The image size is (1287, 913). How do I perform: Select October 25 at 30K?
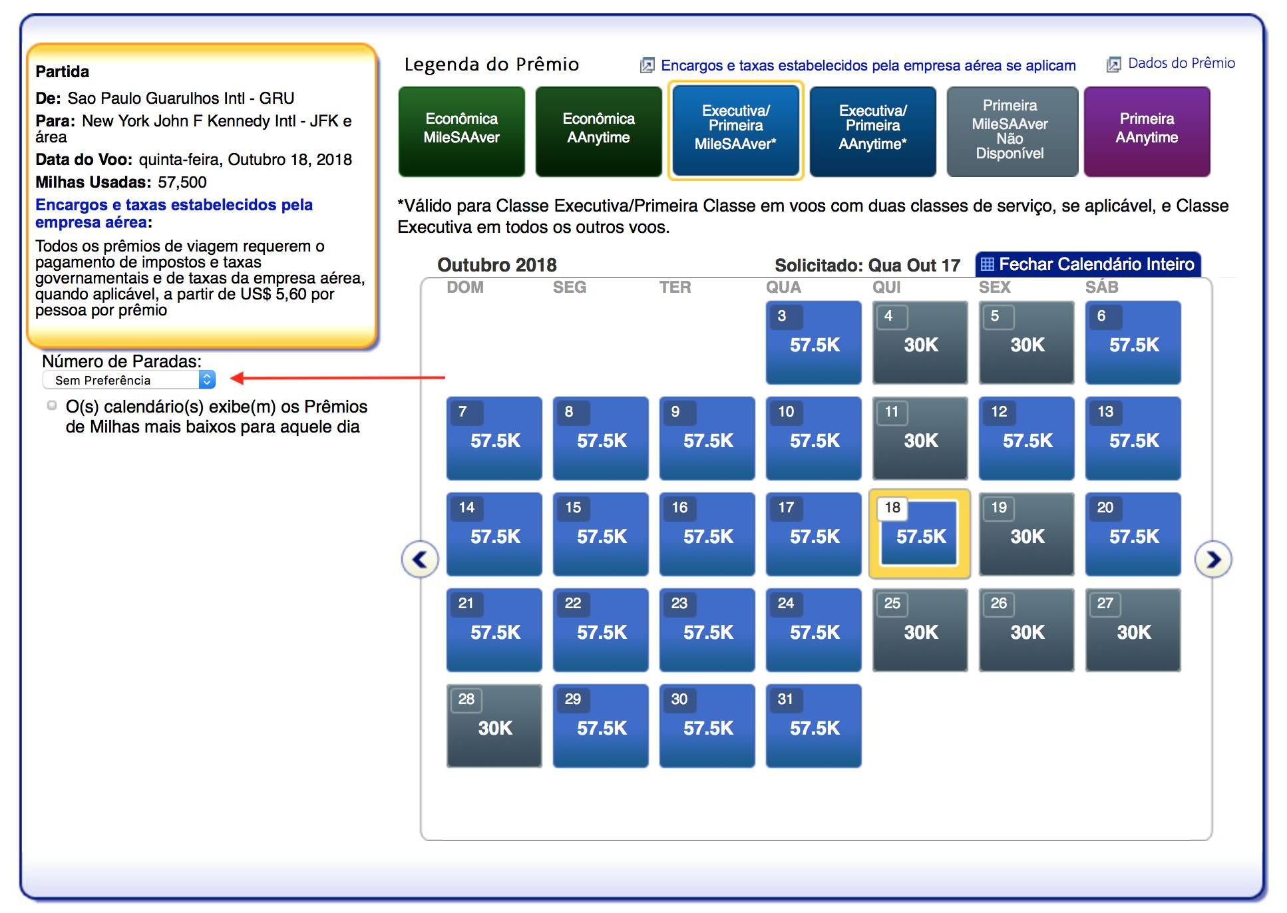pyautogui.click(x=920, y=630)
